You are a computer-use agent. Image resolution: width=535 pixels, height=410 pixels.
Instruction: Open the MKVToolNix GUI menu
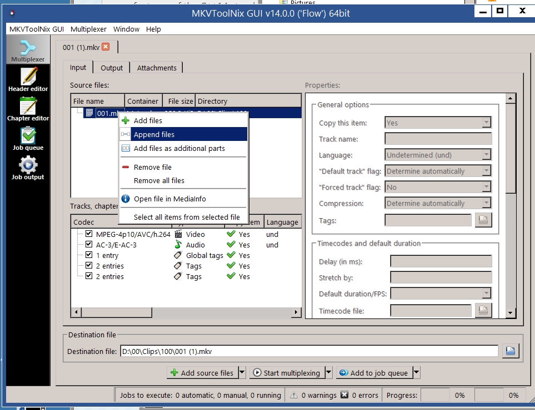(37, 29)
